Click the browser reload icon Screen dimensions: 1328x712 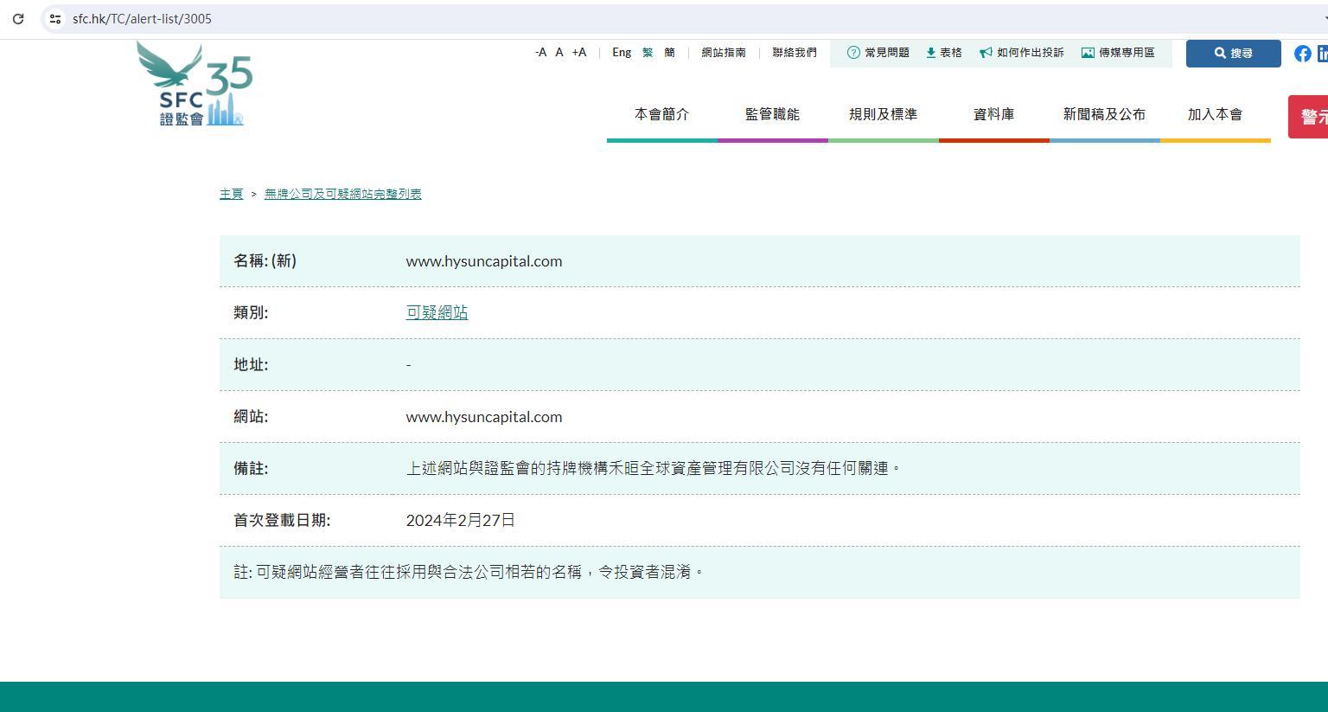point(18,18)
